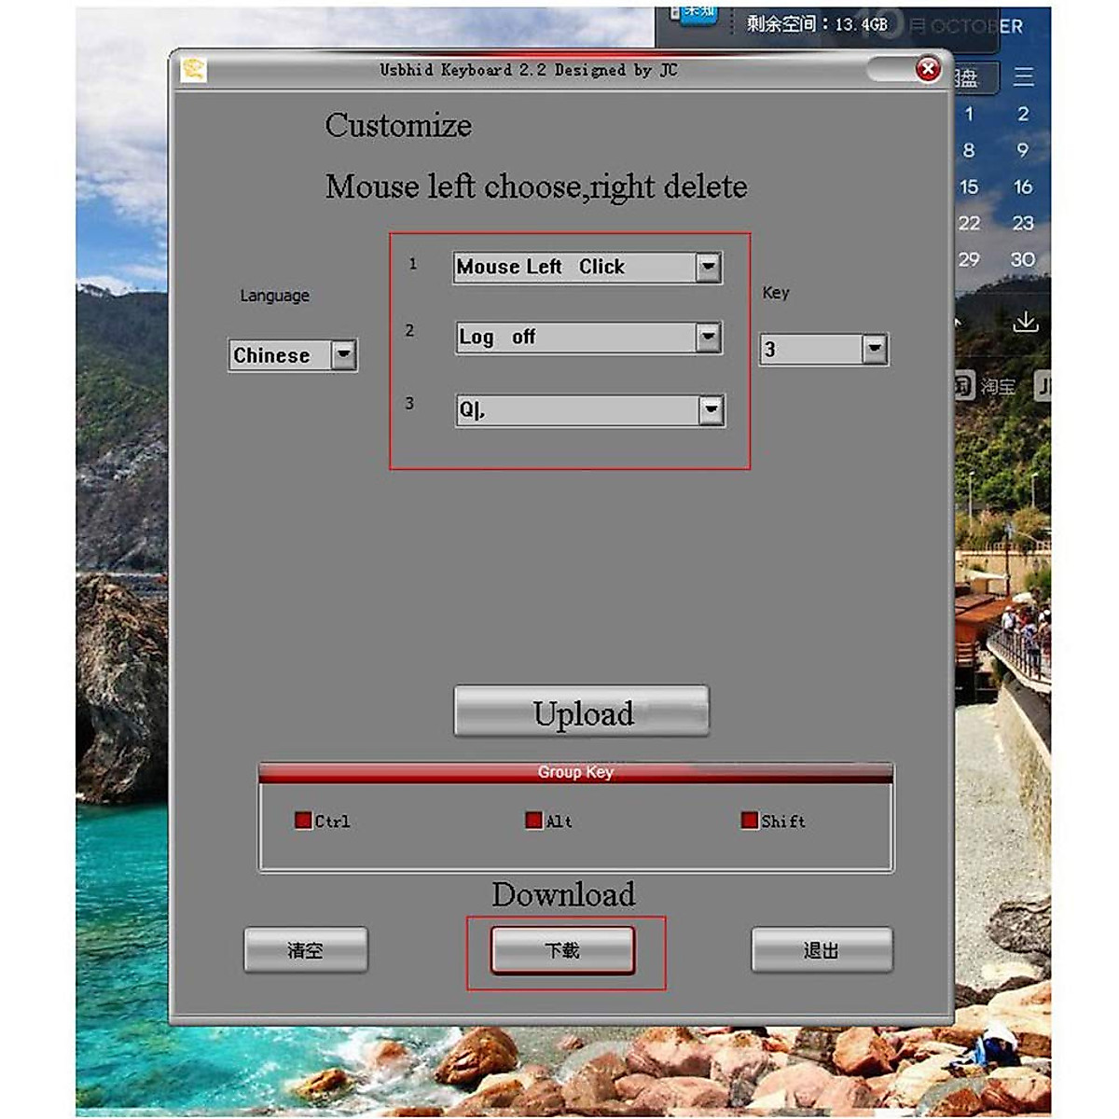Enable the Ctrl group key checkbox
Screen dimensions: 1119x1119
click(x=303, y=821)
